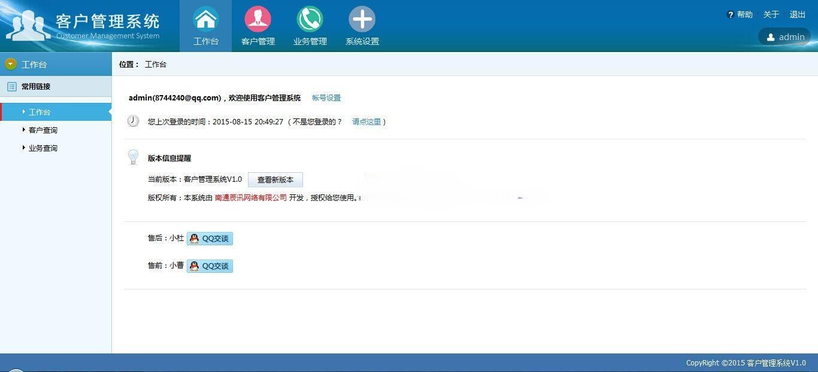This screenshot has width=818, height=372.
Task: Open the 业务管理 green phone icon
Action: (310, 19)
